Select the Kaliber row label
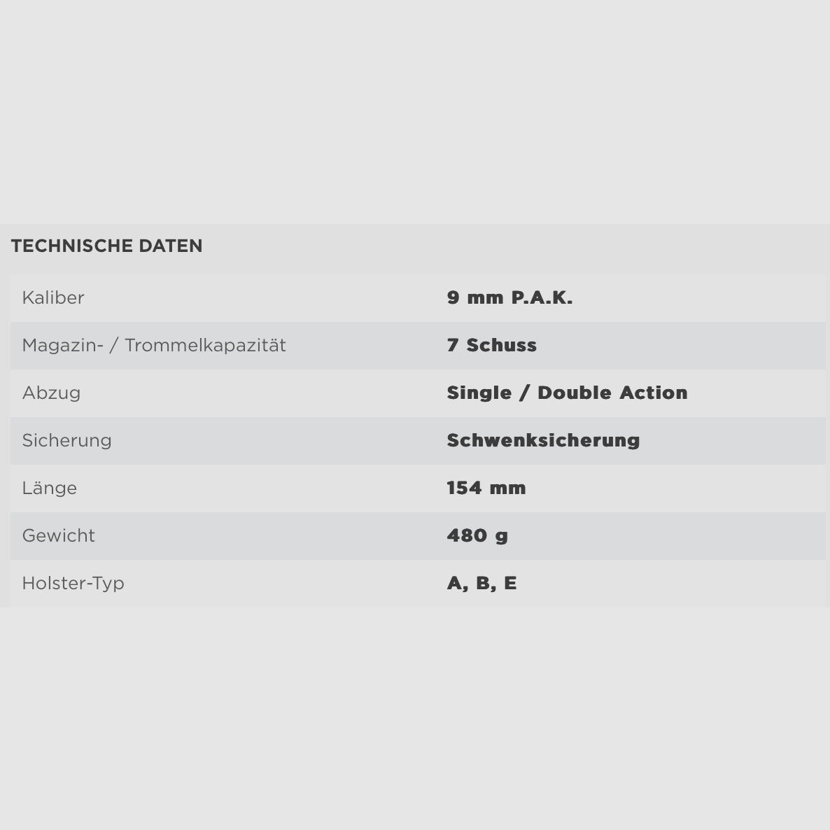 53,298
